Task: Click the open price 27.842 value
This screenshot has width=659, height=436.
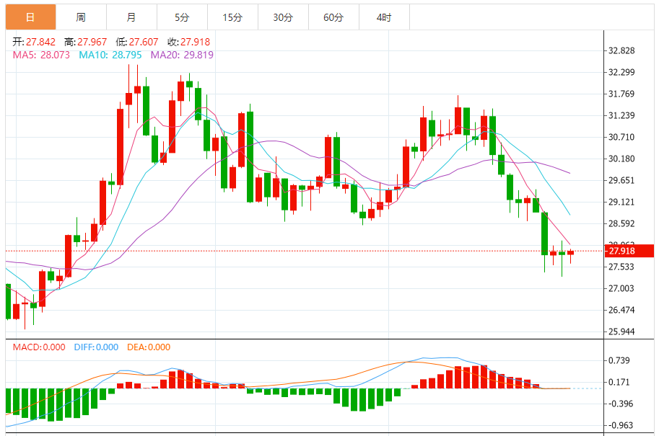Action: [40, 42]
